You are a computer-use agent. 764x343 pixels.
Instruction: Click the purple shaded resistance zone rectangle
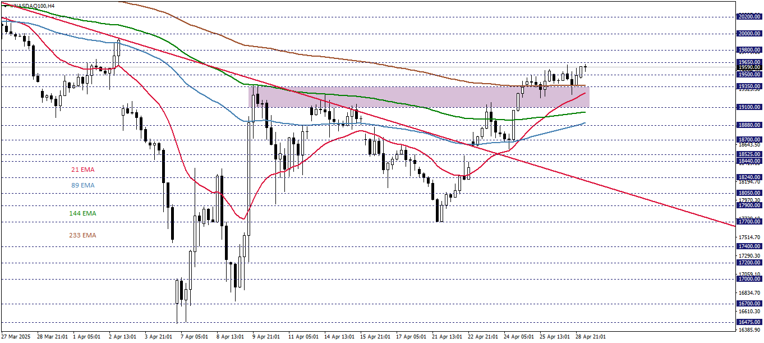pyautogui.click(x=419, y=97)
